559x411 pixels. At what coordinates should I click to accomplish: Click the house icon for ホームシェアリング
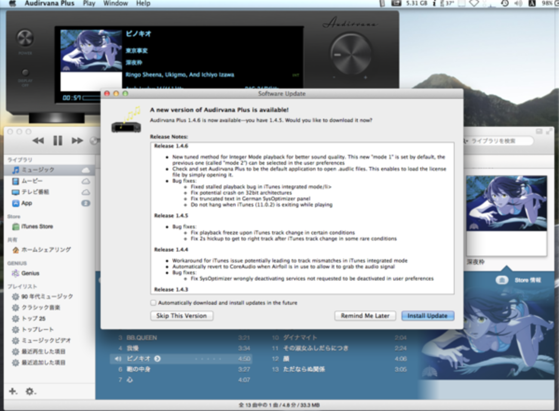click(x=15, y=250)
